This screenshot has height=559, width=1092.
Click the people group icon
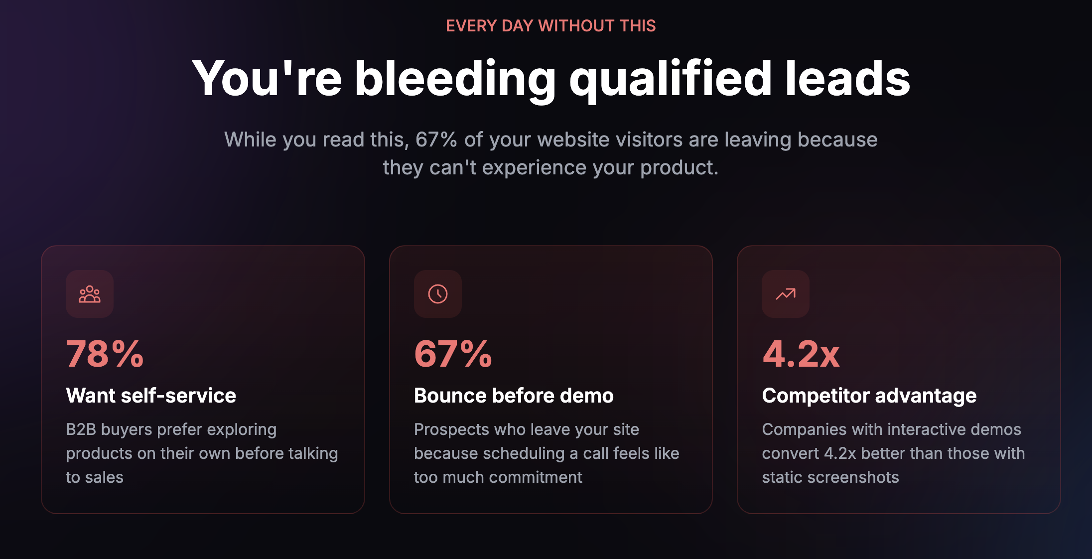pos(90,294)
